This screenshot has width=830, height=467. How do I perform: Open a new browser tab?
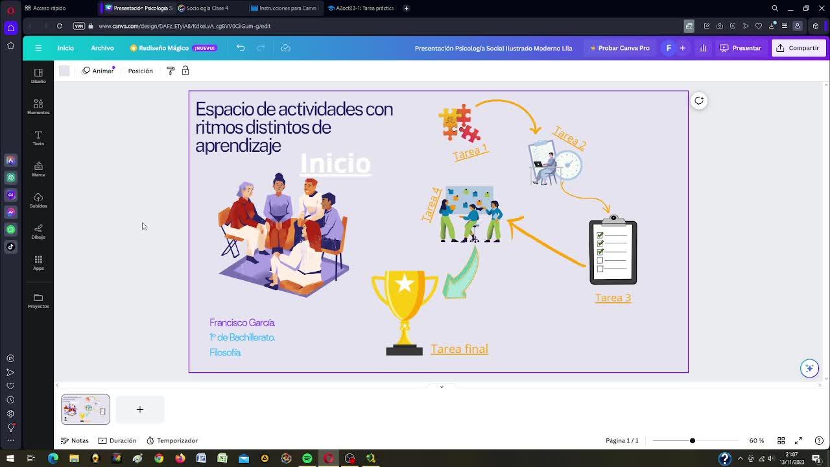(406, 8)
